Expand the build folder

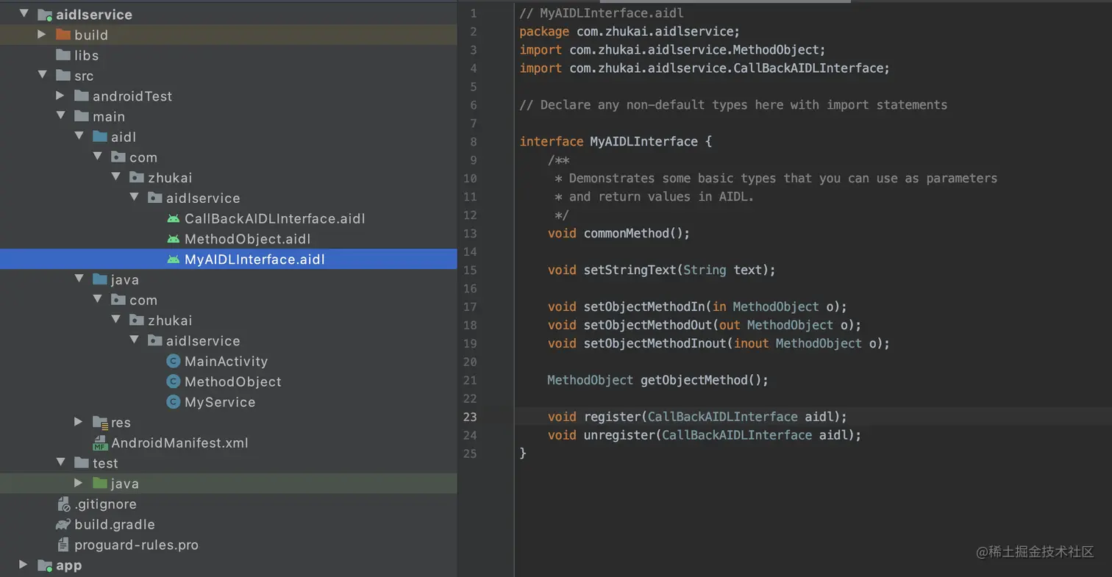click(x=42, y=35)
